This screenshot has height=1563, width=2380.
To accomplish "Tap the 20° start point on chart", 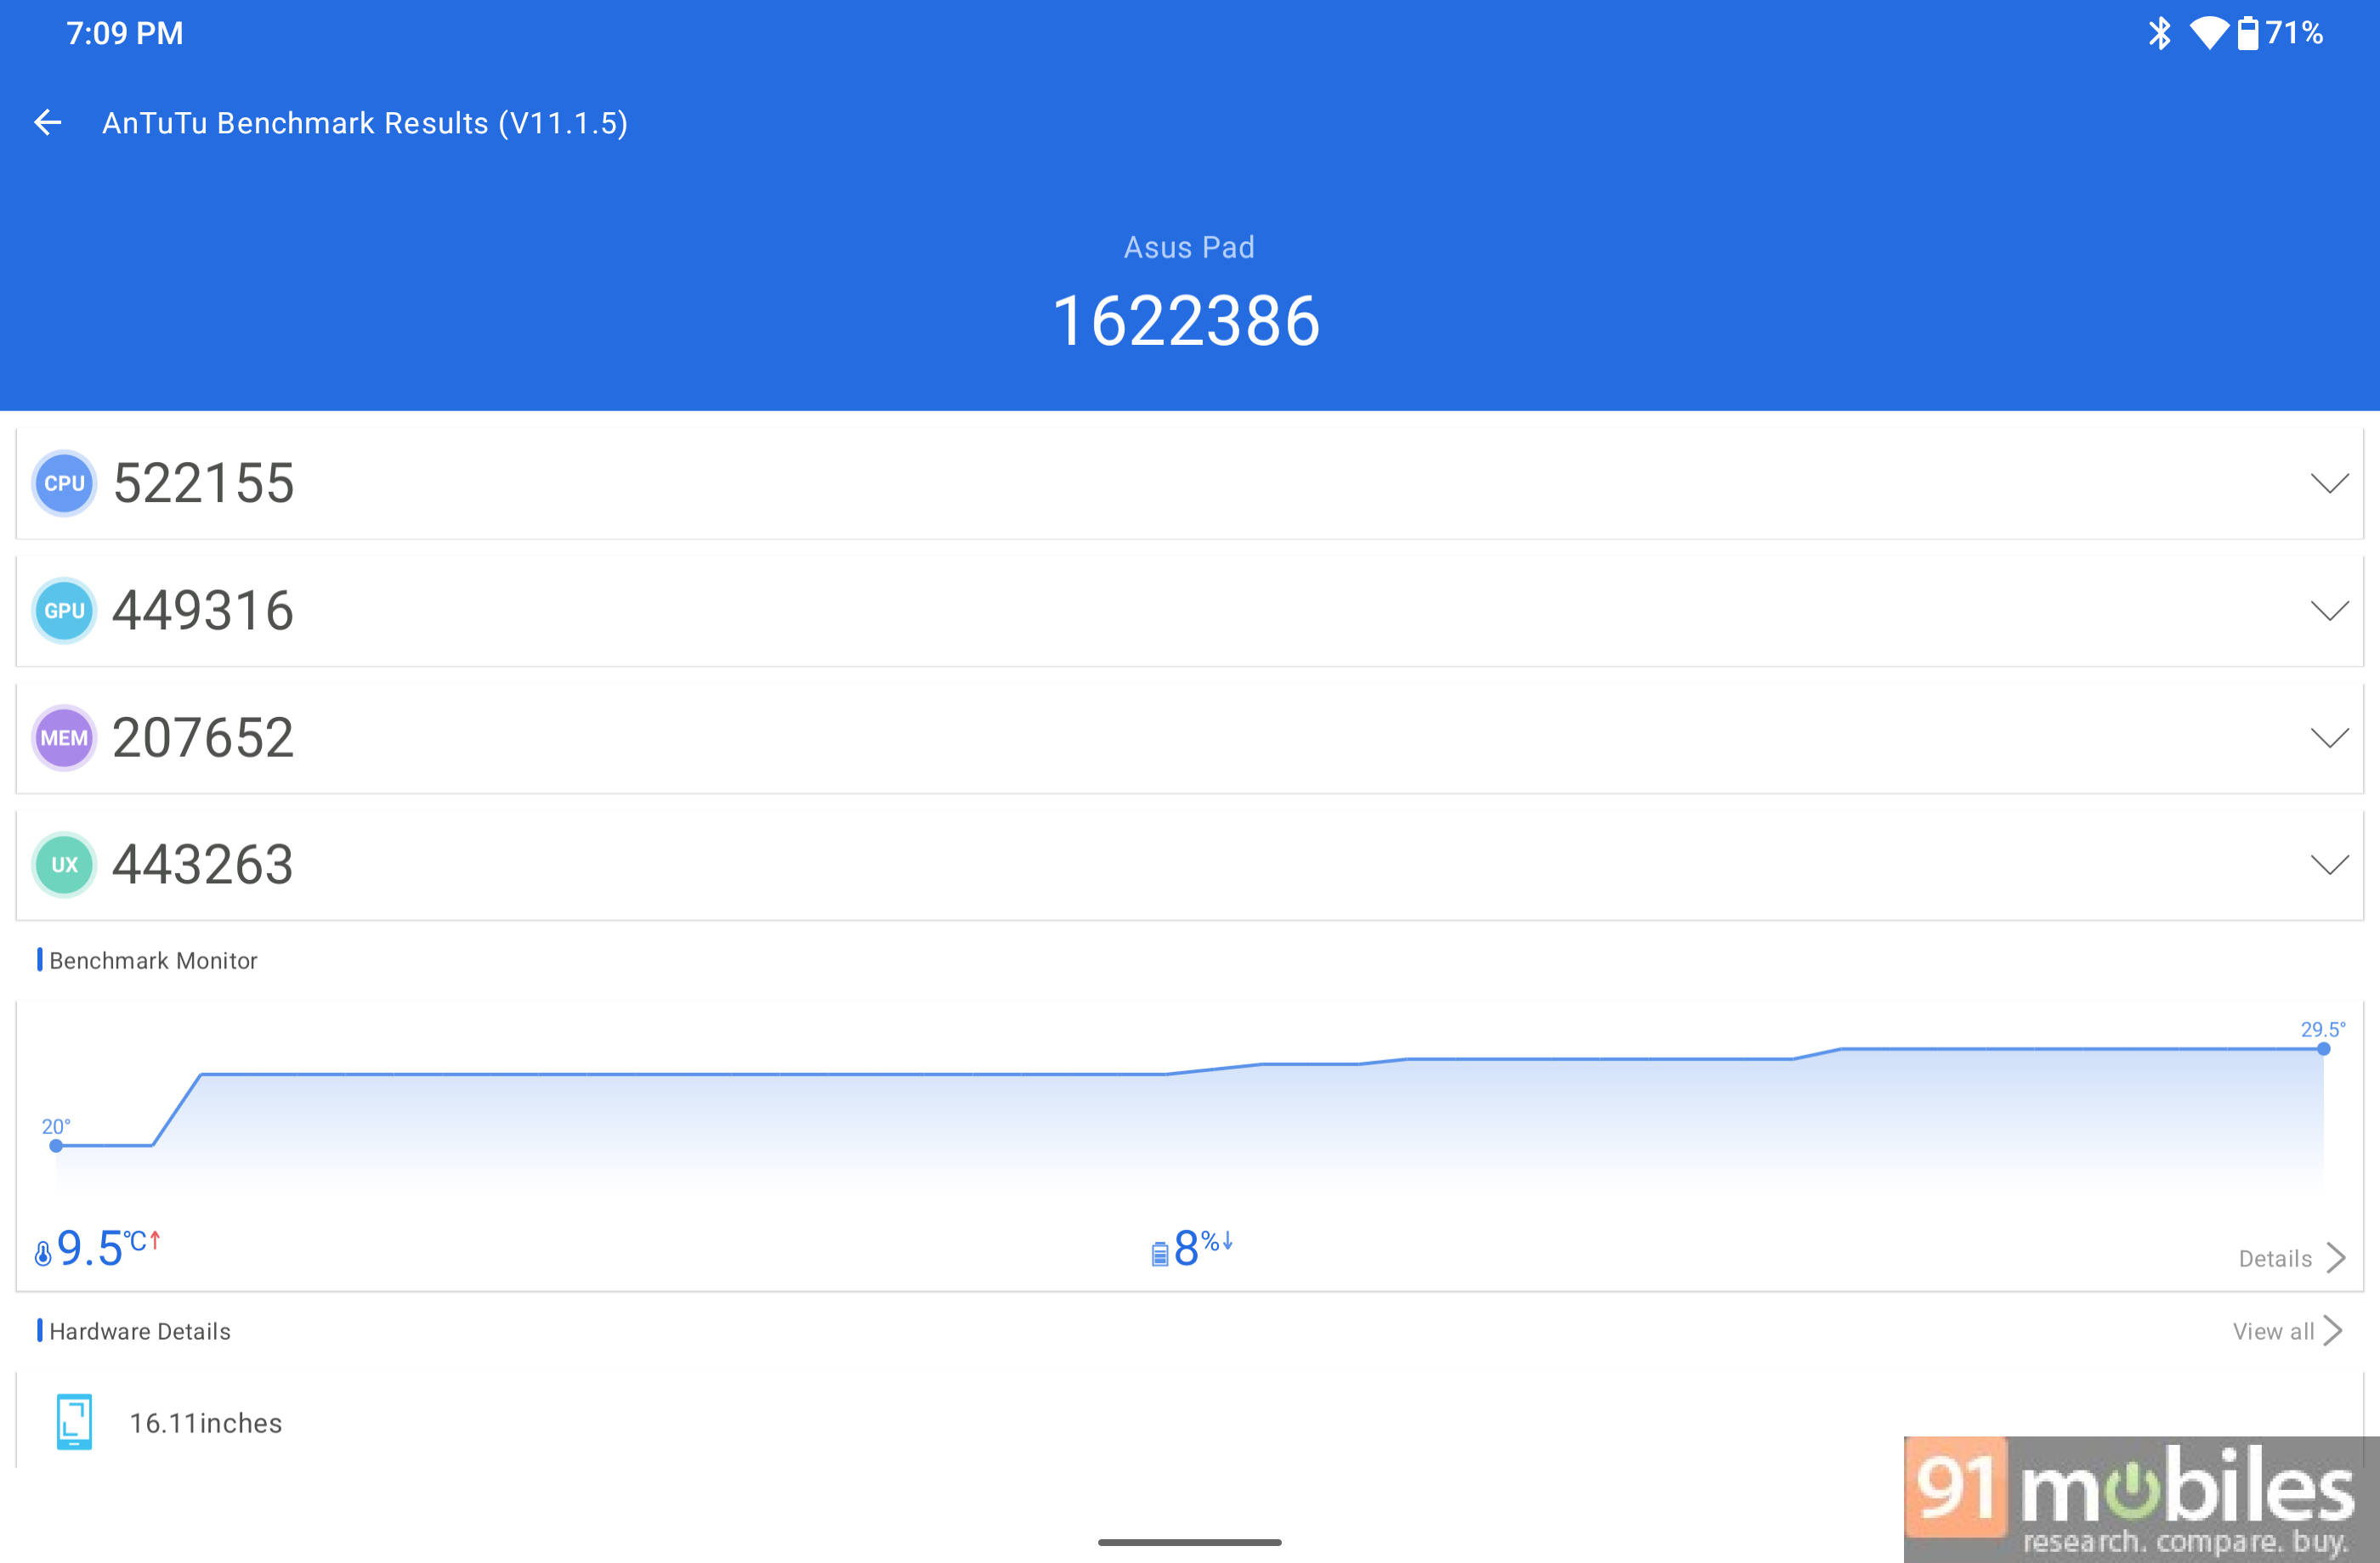I will (x=56, y=1145).
